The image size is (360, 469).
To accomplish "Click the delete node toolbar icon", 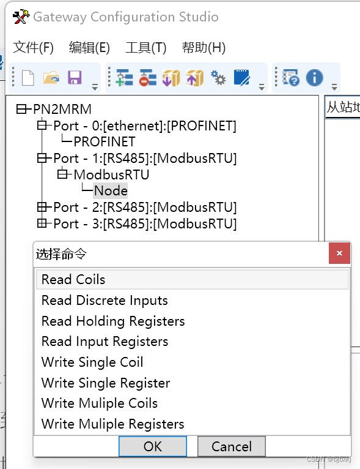I will [x=148, y=78].
